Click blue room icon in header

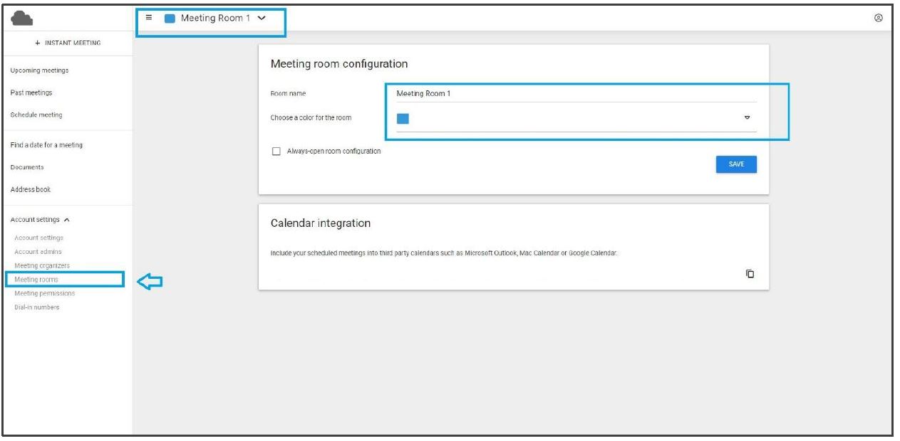click(x=170, y=18)
